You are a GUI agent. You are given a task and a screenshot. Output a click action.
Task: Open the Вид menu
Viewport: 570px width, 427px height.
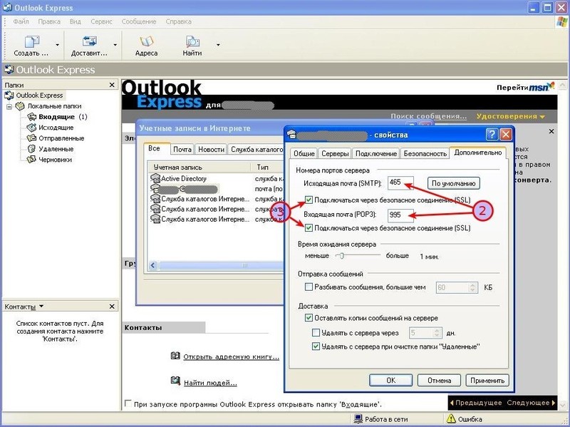click(x=76, y=21)
